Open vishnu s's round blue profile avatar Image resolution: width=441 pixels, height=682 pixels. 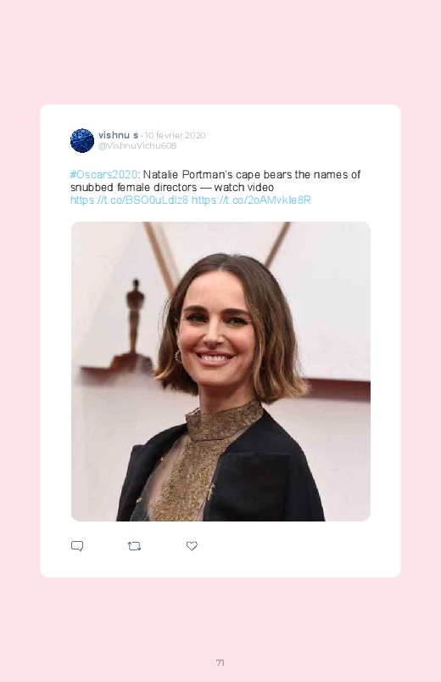(x=82, y=140)
